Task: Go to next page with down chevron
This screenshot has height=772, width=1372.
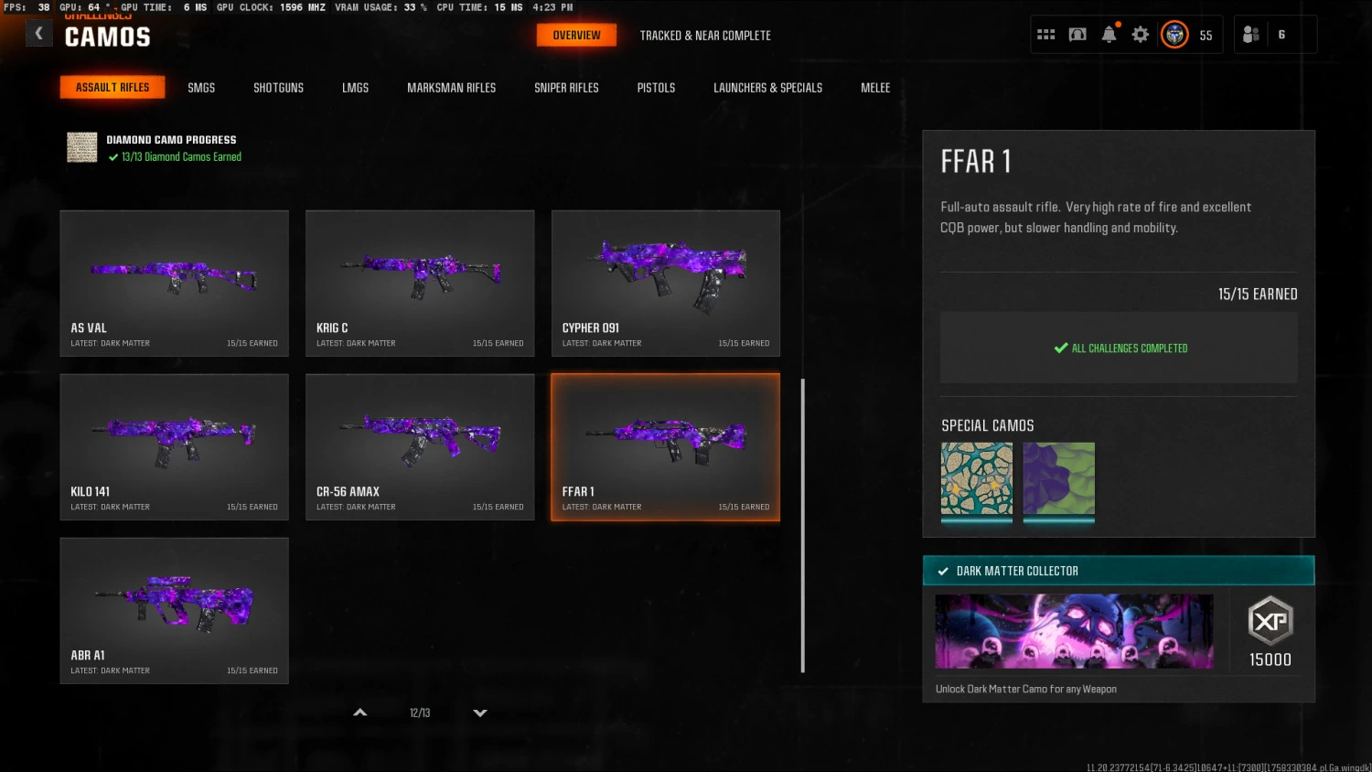Action: pos(480,713)
